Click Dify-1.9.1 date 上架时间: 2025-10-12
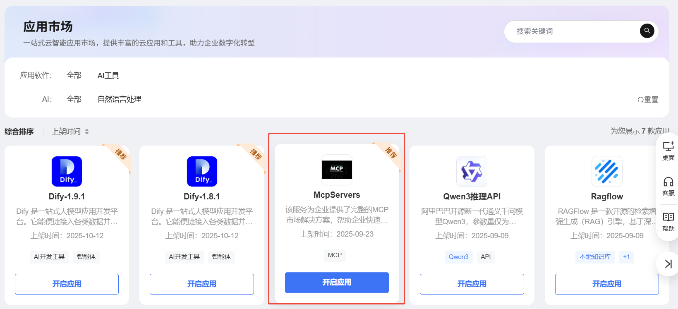 click(67, 236)
